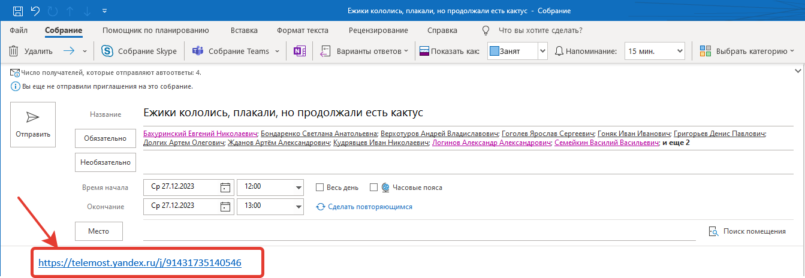Open Варианты ответов dropdown
Viewport: 805px width, 278px height.
pos(364,51)
